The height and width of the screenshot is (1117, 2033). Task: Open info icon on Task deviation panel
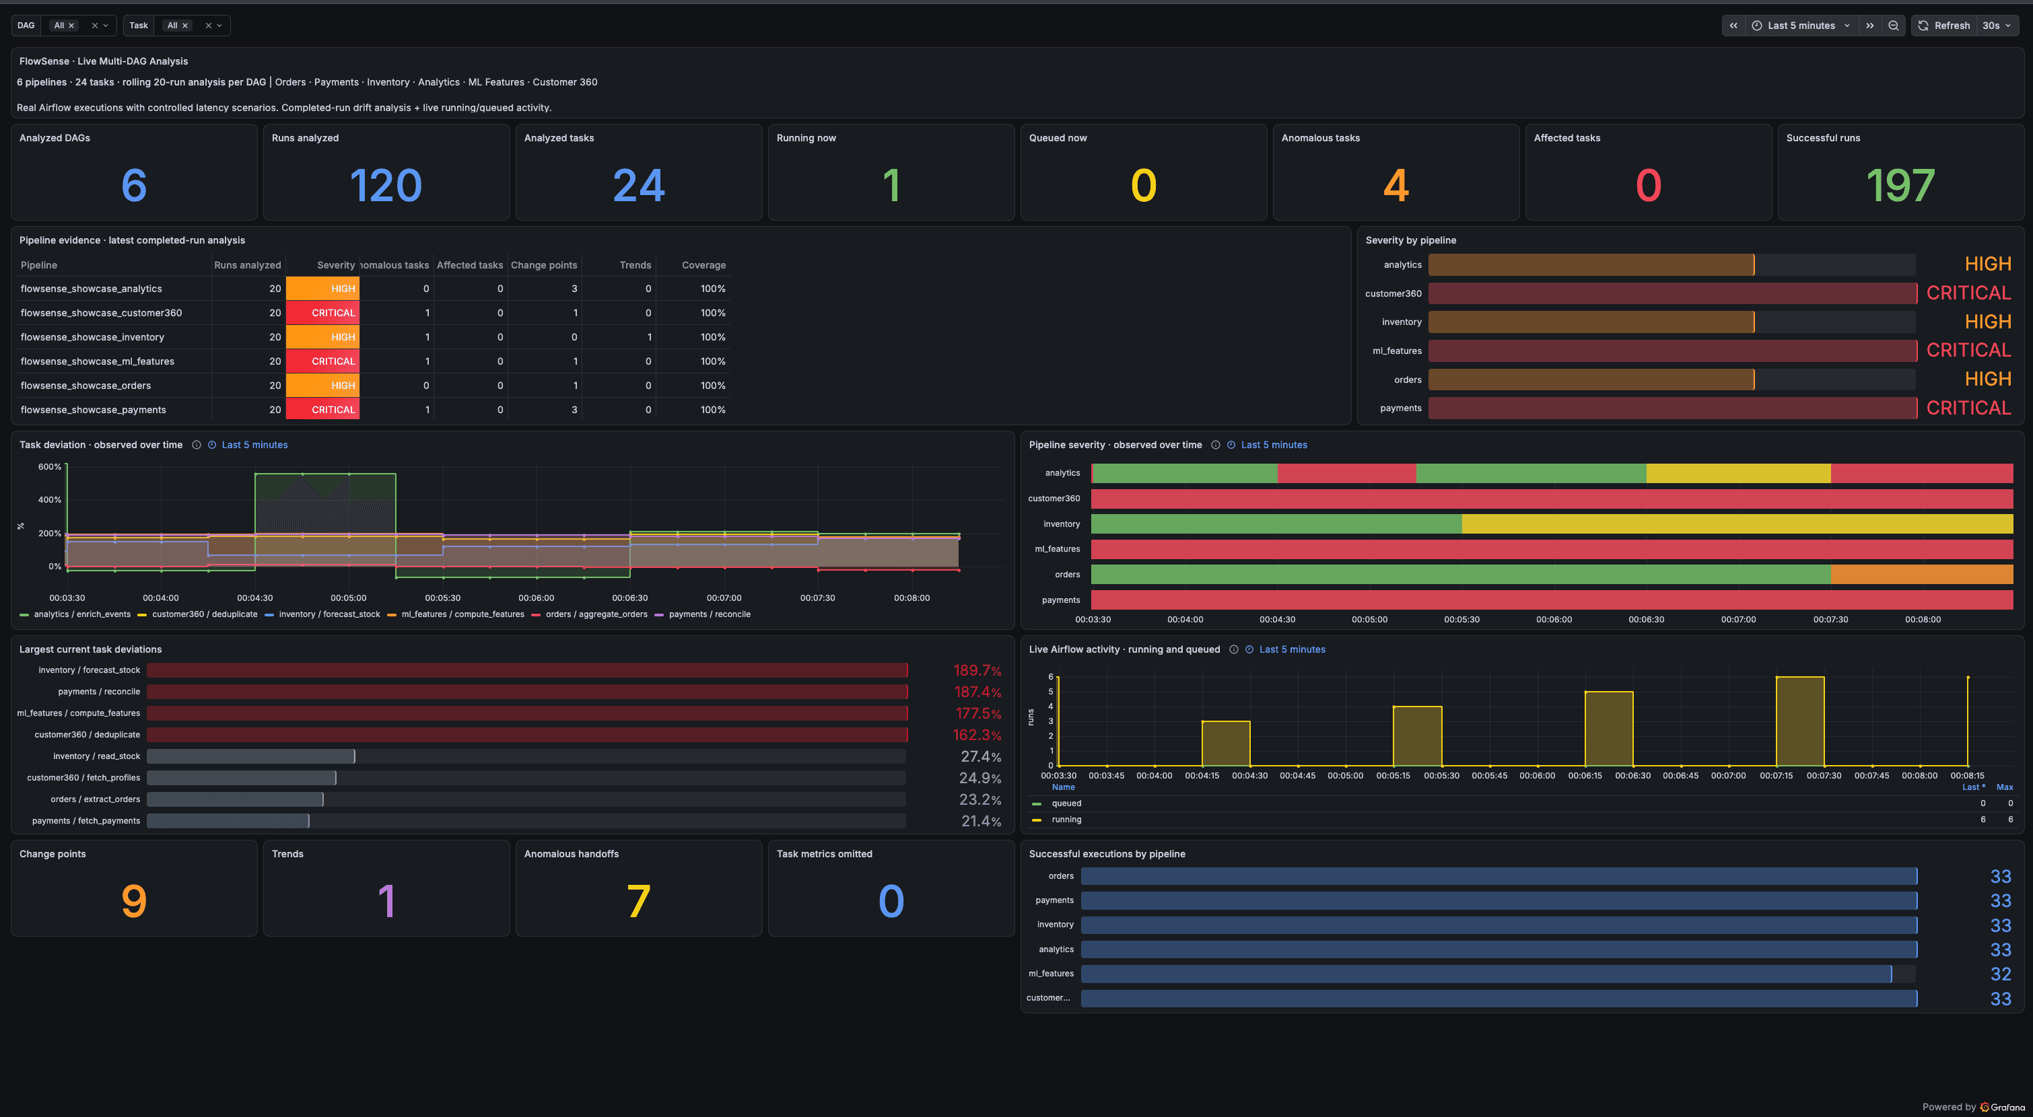(197, 445)
